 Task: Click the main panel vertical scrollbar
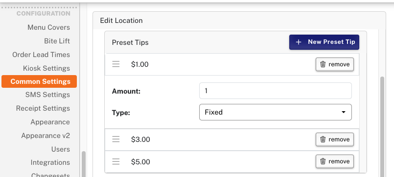click(x=382, y=126)
